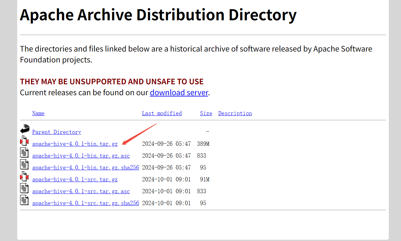Click the document icon beside apache-hive-4.0.1-bin.tar.gz.asc
This screenshot has width=401, height=241.
[24, 153]
